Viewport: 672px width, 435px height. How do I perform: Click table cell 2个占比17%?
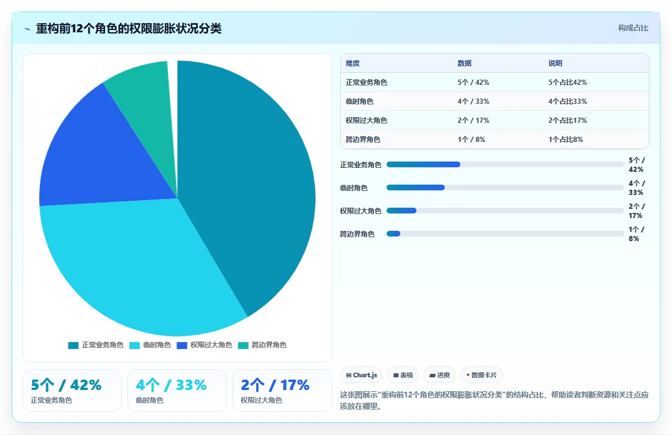[568, 121]
